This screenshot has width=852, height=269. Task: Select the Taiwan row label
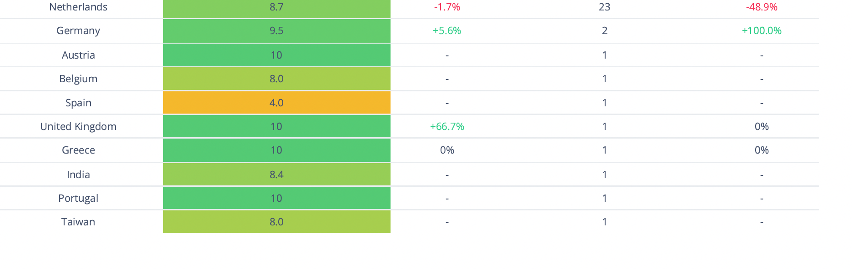click(78, 222)
